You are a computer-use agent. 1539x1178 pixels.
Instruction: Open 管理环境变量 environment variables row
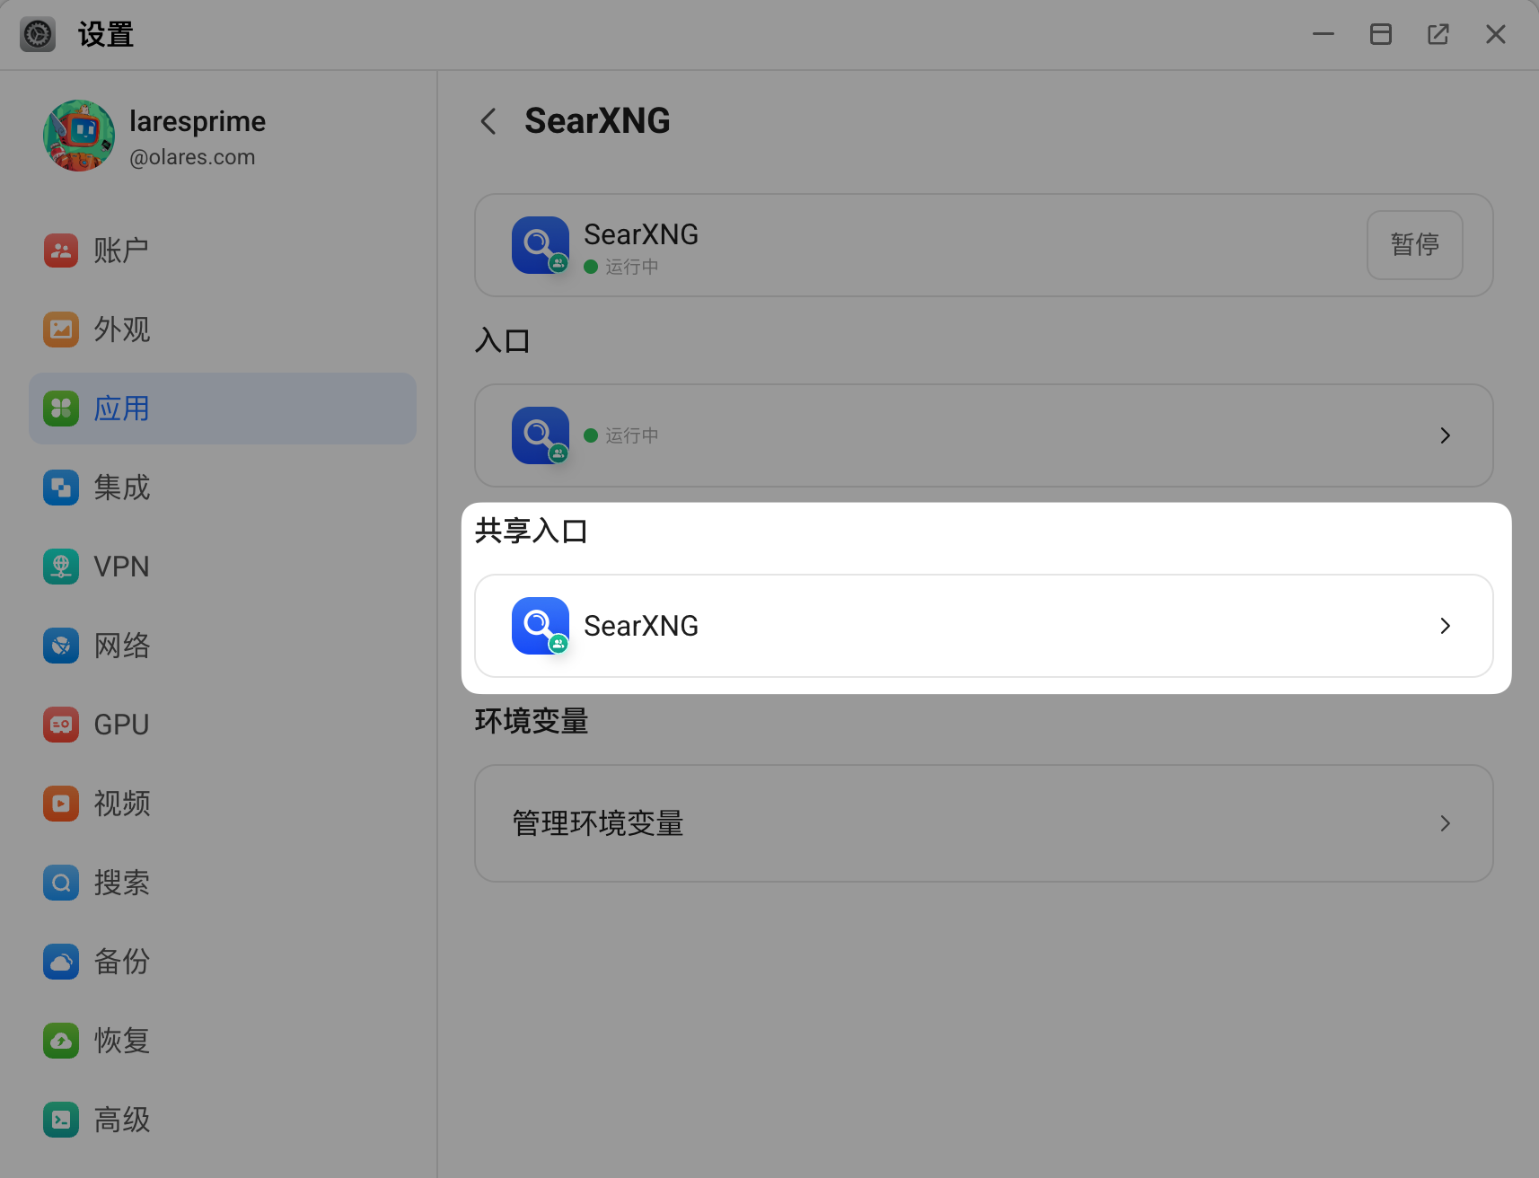pos(984,823)
